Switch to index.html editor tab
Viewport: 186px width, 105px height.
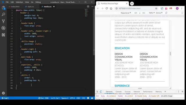[14, 6]
